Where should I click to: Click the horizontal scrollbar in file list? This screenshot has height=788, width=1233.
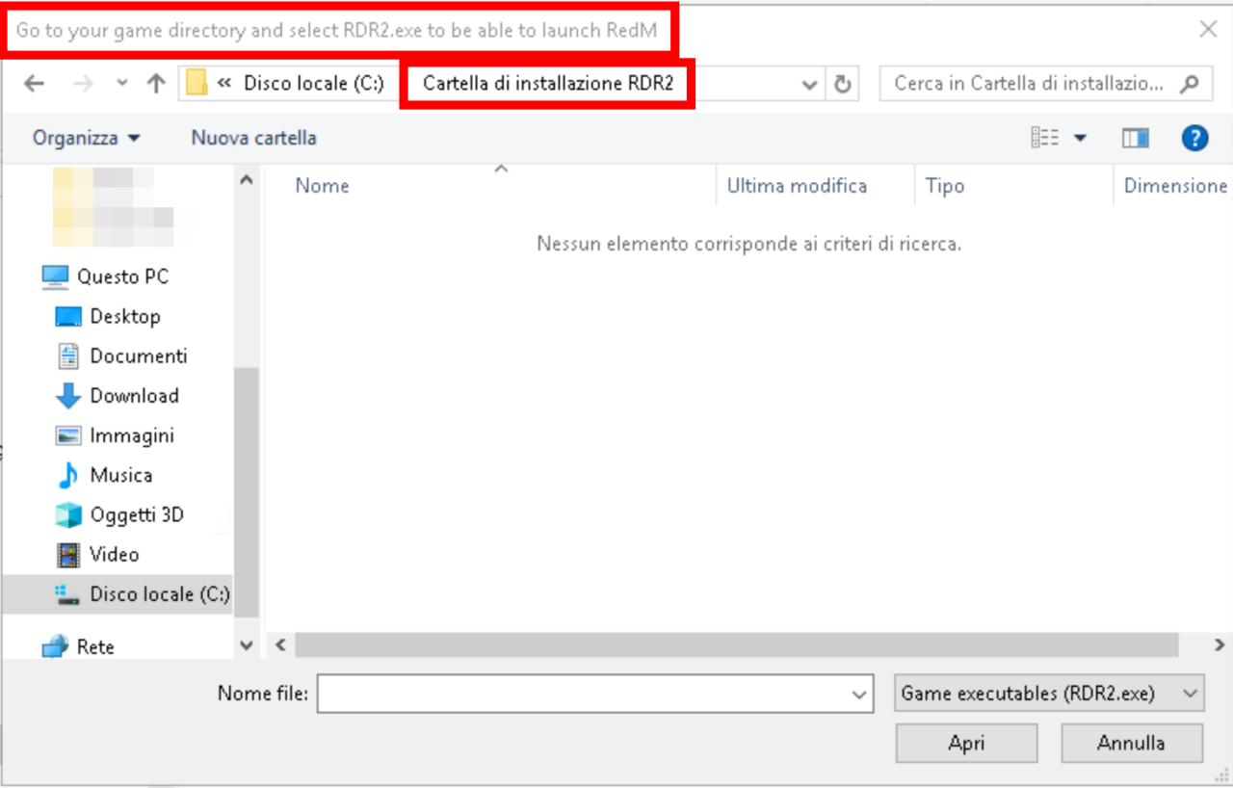(736, 644)
